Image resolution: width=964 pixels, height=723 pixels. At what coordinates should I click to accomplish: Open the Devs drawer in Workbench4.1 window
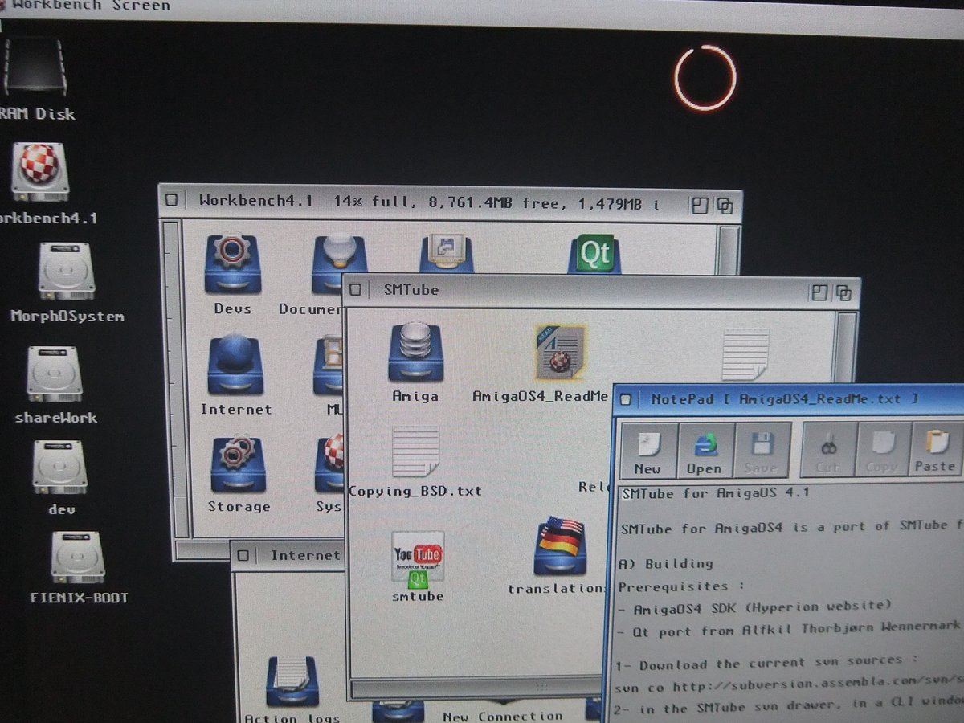tap(232, 264)
